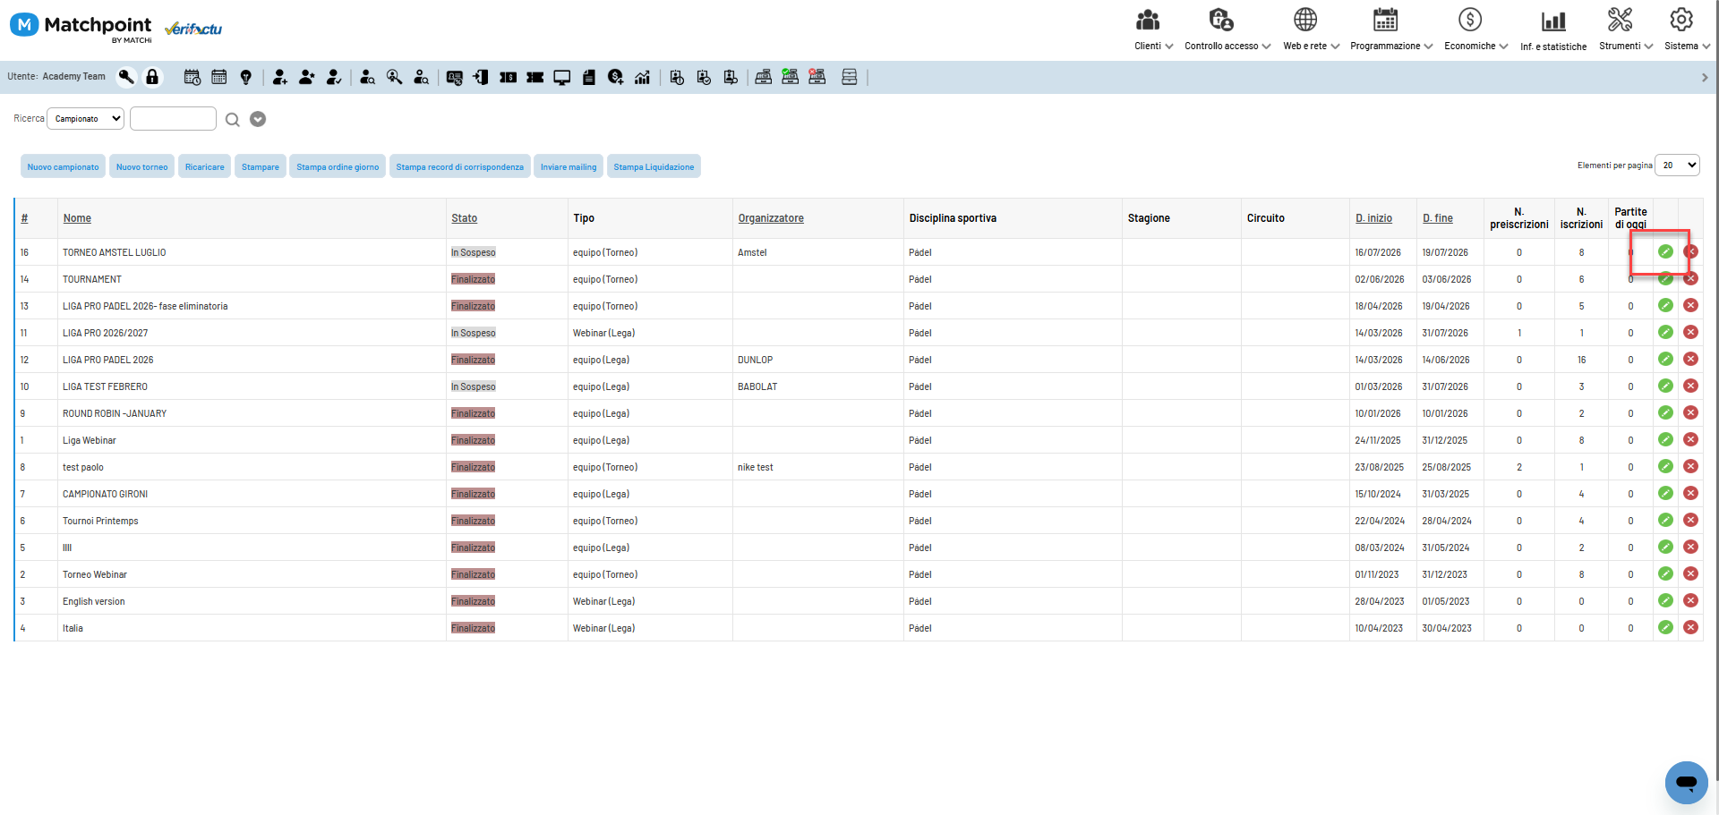
Task: Click the arrow at the toolbar's right end
Action: [1705, 78]
